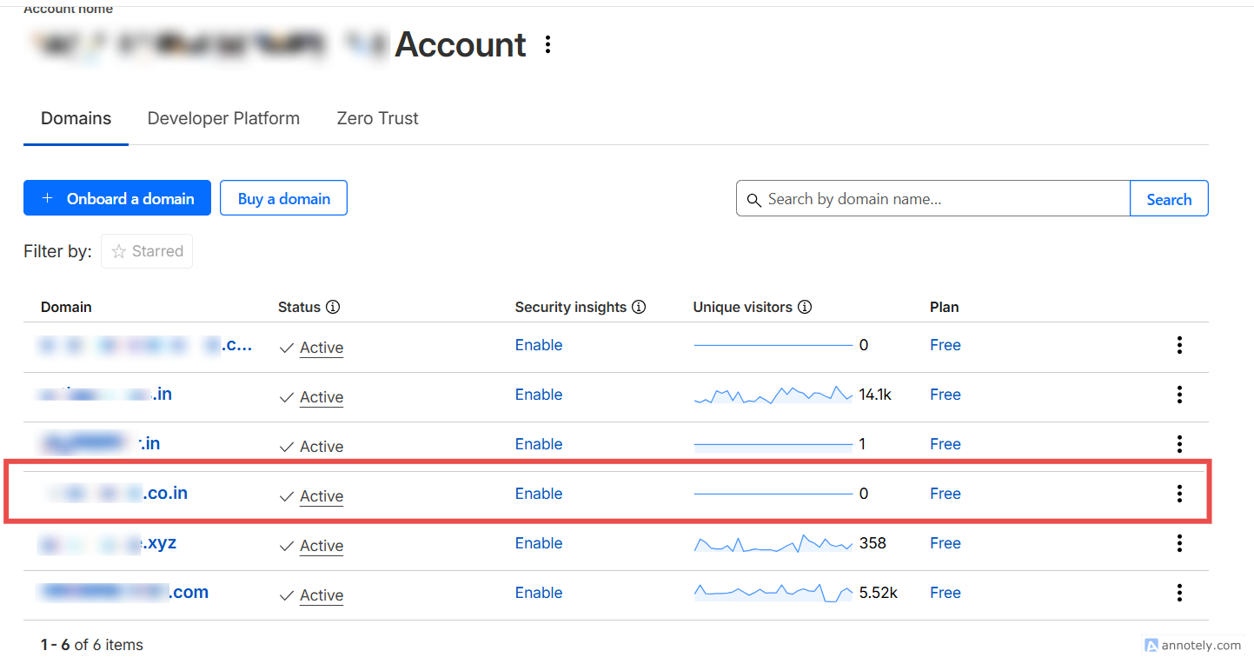Click the Buy a domain button
Image resolution: width=1254 pixels, height=664 pixels.
coord(283,198)
